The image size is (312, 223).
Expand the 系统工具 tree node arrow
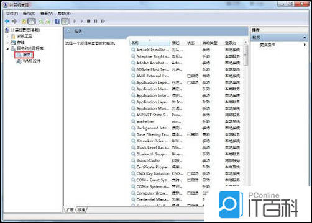click(8, 37)
